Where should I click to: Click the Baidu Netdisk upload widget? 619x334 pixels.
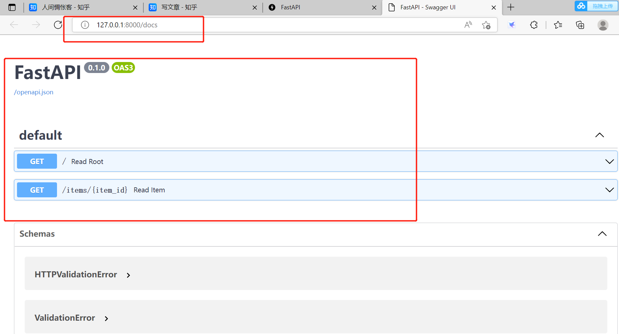pyautogui.click(x=596, y=6)
